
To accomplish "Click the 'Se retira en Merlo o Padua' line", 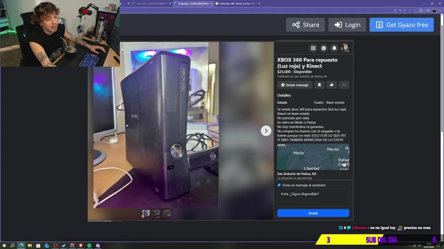I will (296, 122).
